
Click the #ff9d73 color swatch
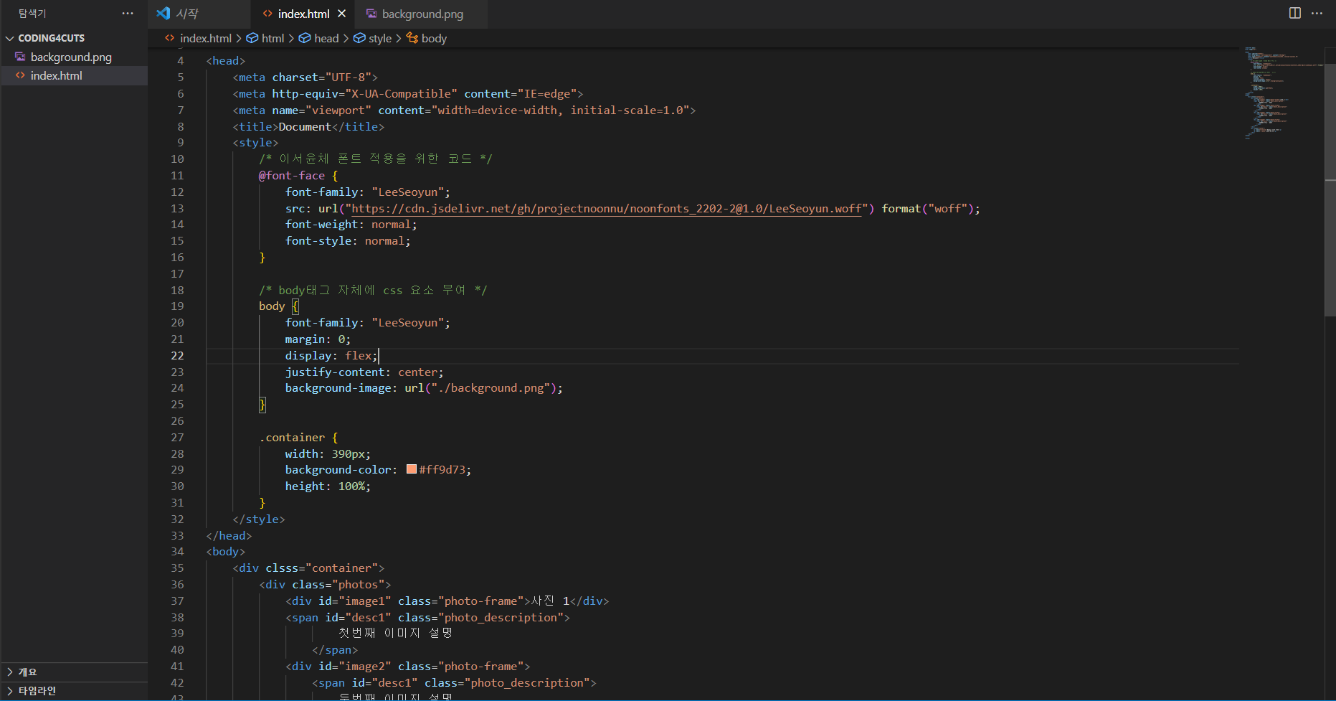click(x=412, y=469)
